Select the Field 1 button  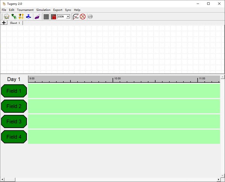click(14, 91)
